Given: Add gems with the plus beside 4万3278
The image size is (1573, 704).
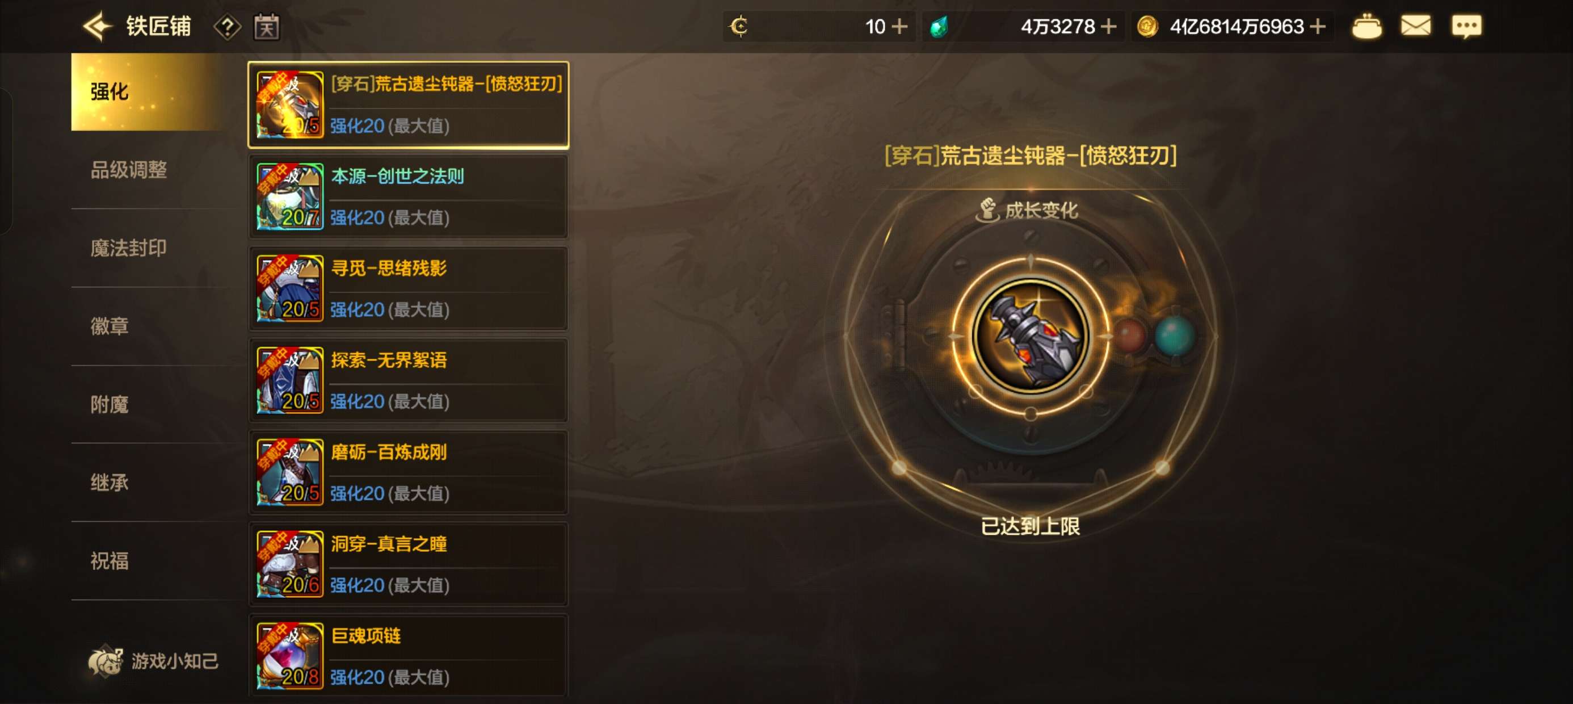Looking at the screenshot, I should 1108,27.
